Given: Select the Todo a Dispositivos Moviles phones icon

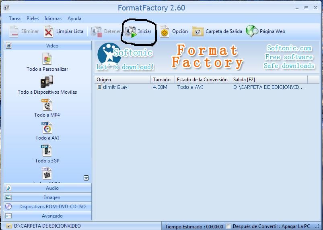Looking at the screenshot, I should (47, 82).
